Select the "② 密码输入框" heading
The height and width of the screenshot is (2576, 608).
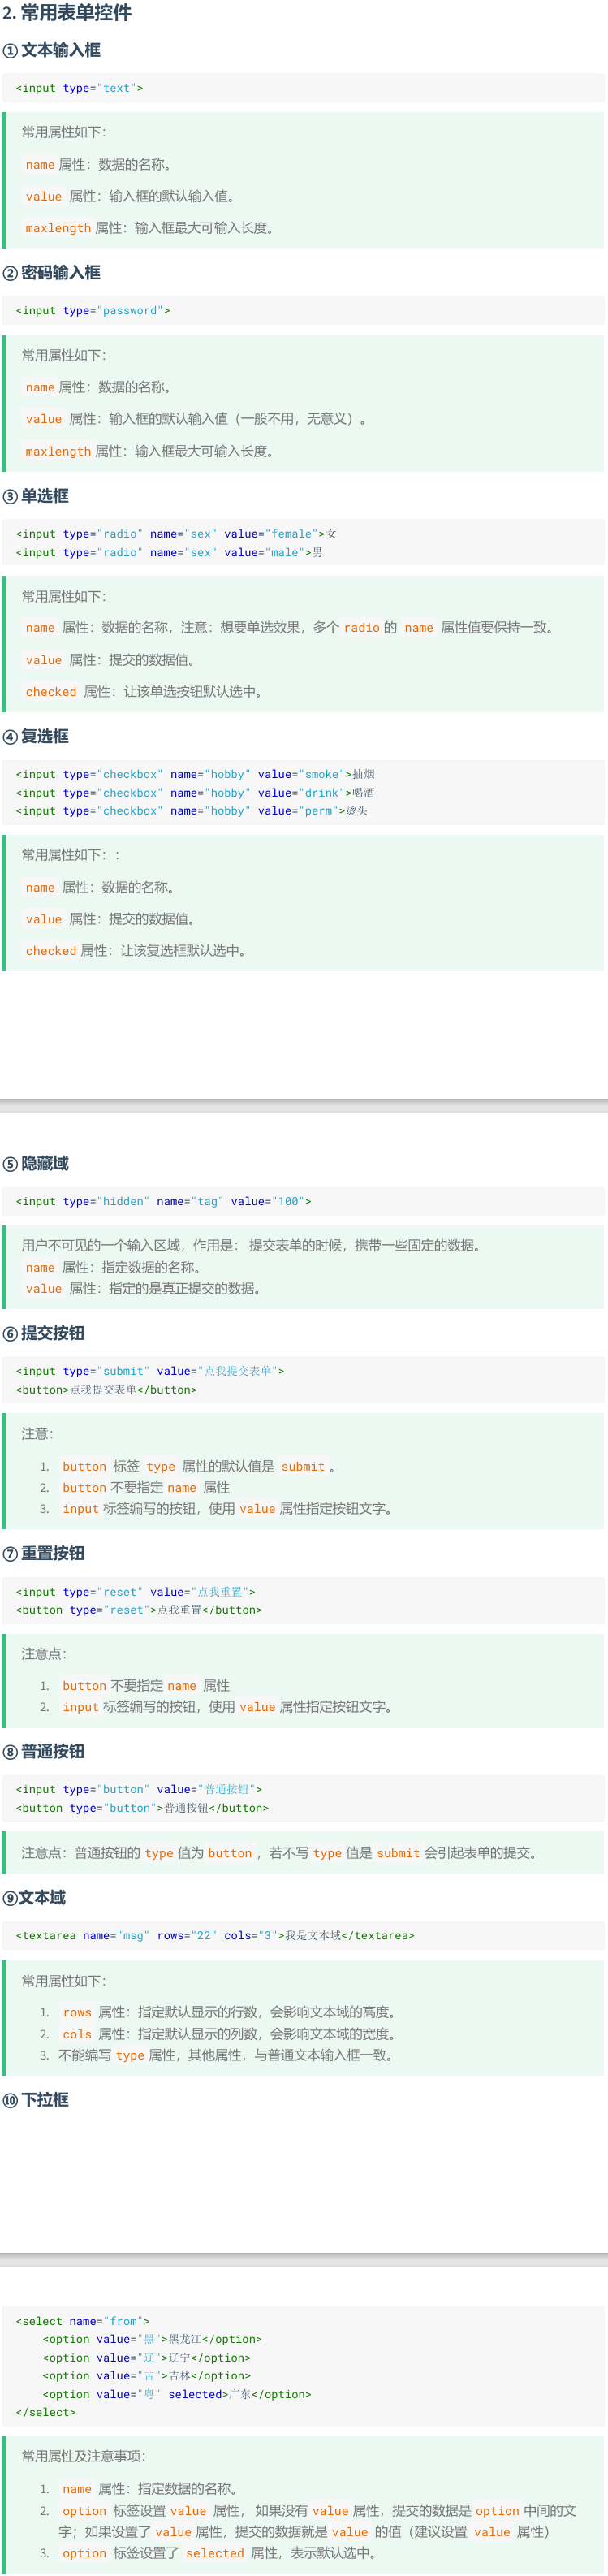coord(51,273)
